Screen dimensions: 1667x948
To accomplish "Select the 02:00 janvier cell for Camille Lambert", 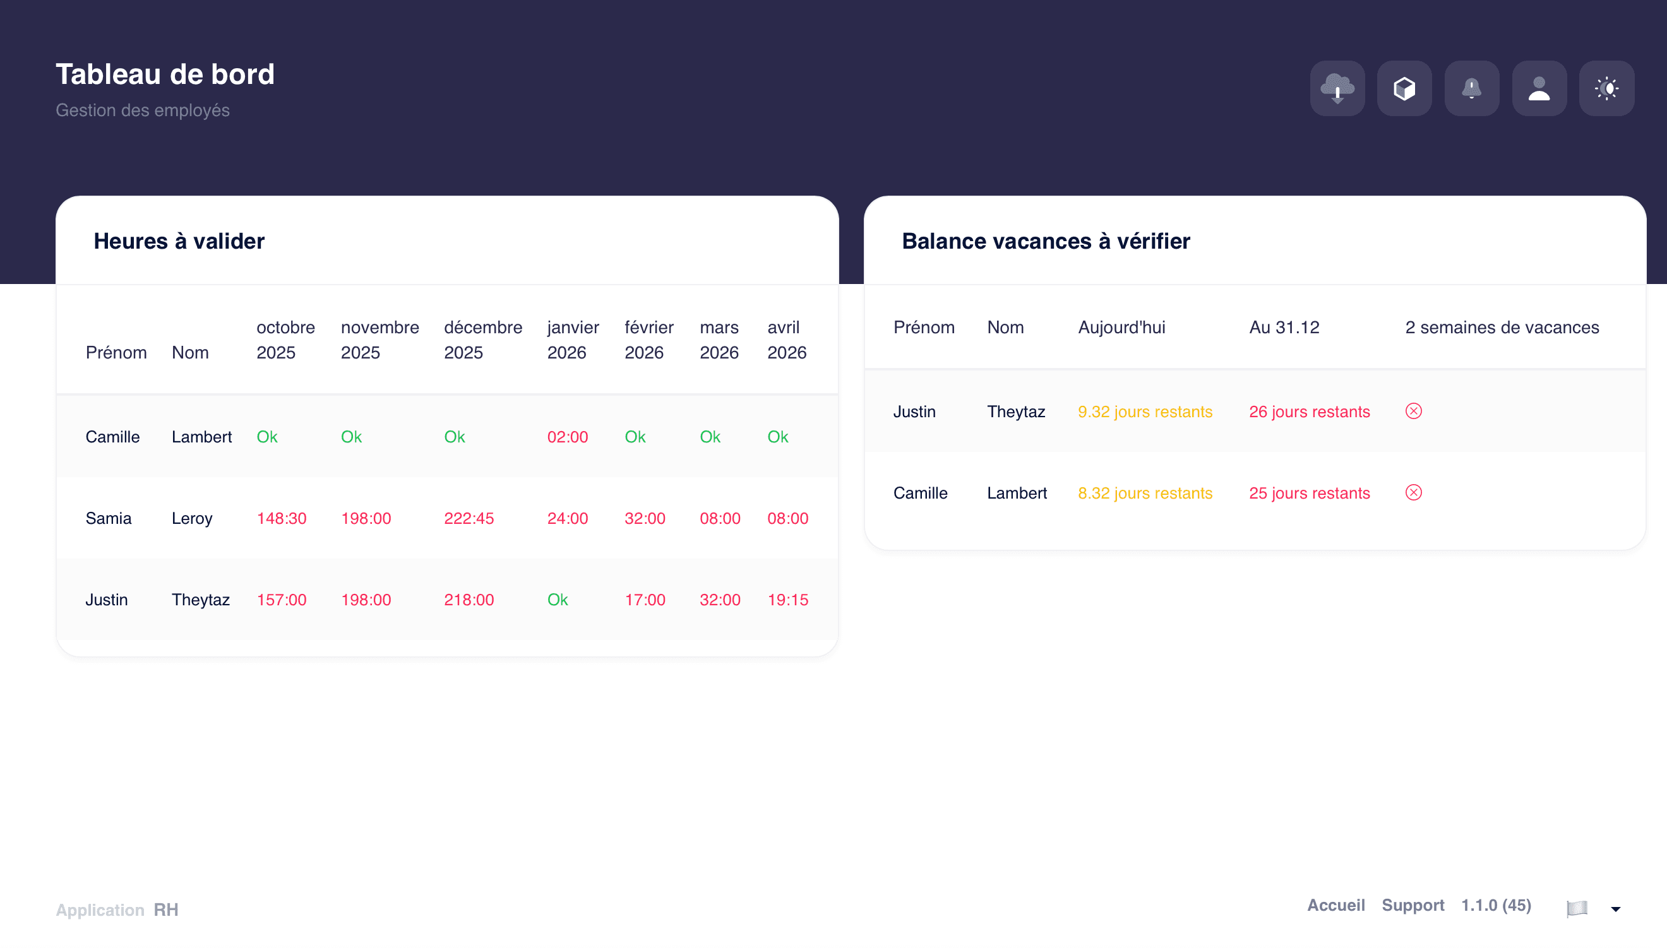I will [567, 437].
